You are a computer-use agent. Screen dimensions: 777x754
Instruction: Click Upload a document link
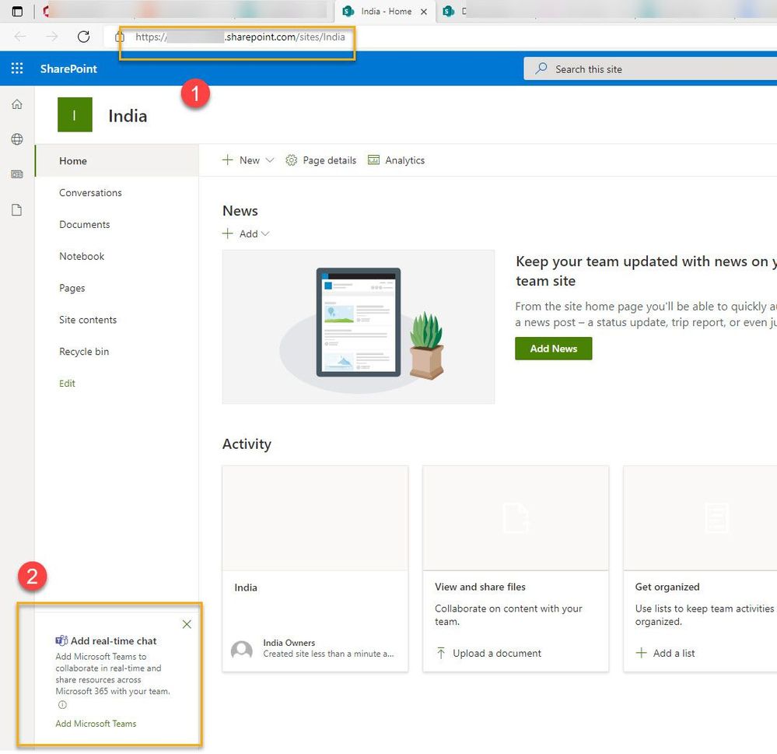point(496,654)
